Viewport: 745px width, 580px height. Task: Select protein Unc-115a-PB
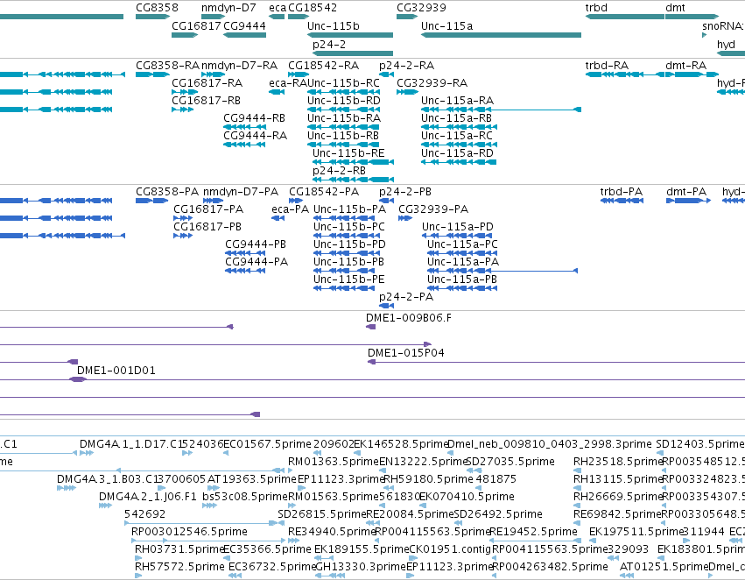click(x=462, y=288)
